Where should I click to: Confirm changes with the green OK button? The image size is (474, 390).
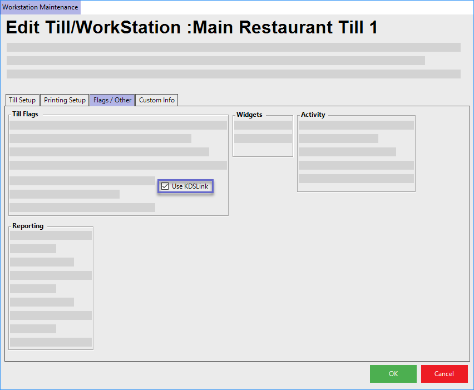point(393,374)
